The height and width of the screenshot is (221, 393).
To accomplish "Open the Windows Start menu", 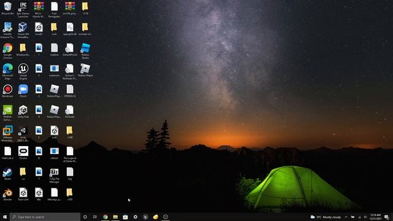I will tap(5, 217).
